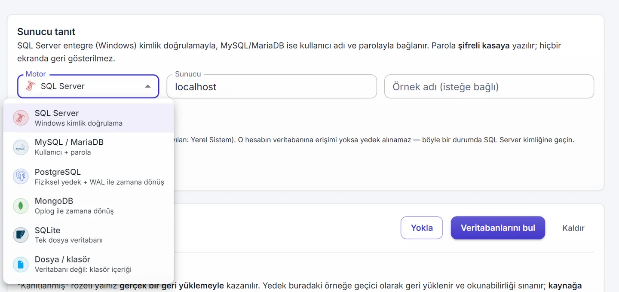
Task: Click Fiziksel yedek + WAL ile zamana dönüş text
Action: tap(99, 182)
